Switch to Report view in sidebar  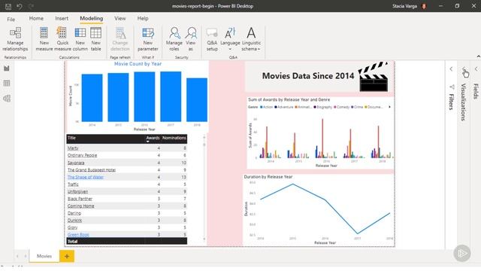pyautogui.click(x=7, y=69)
